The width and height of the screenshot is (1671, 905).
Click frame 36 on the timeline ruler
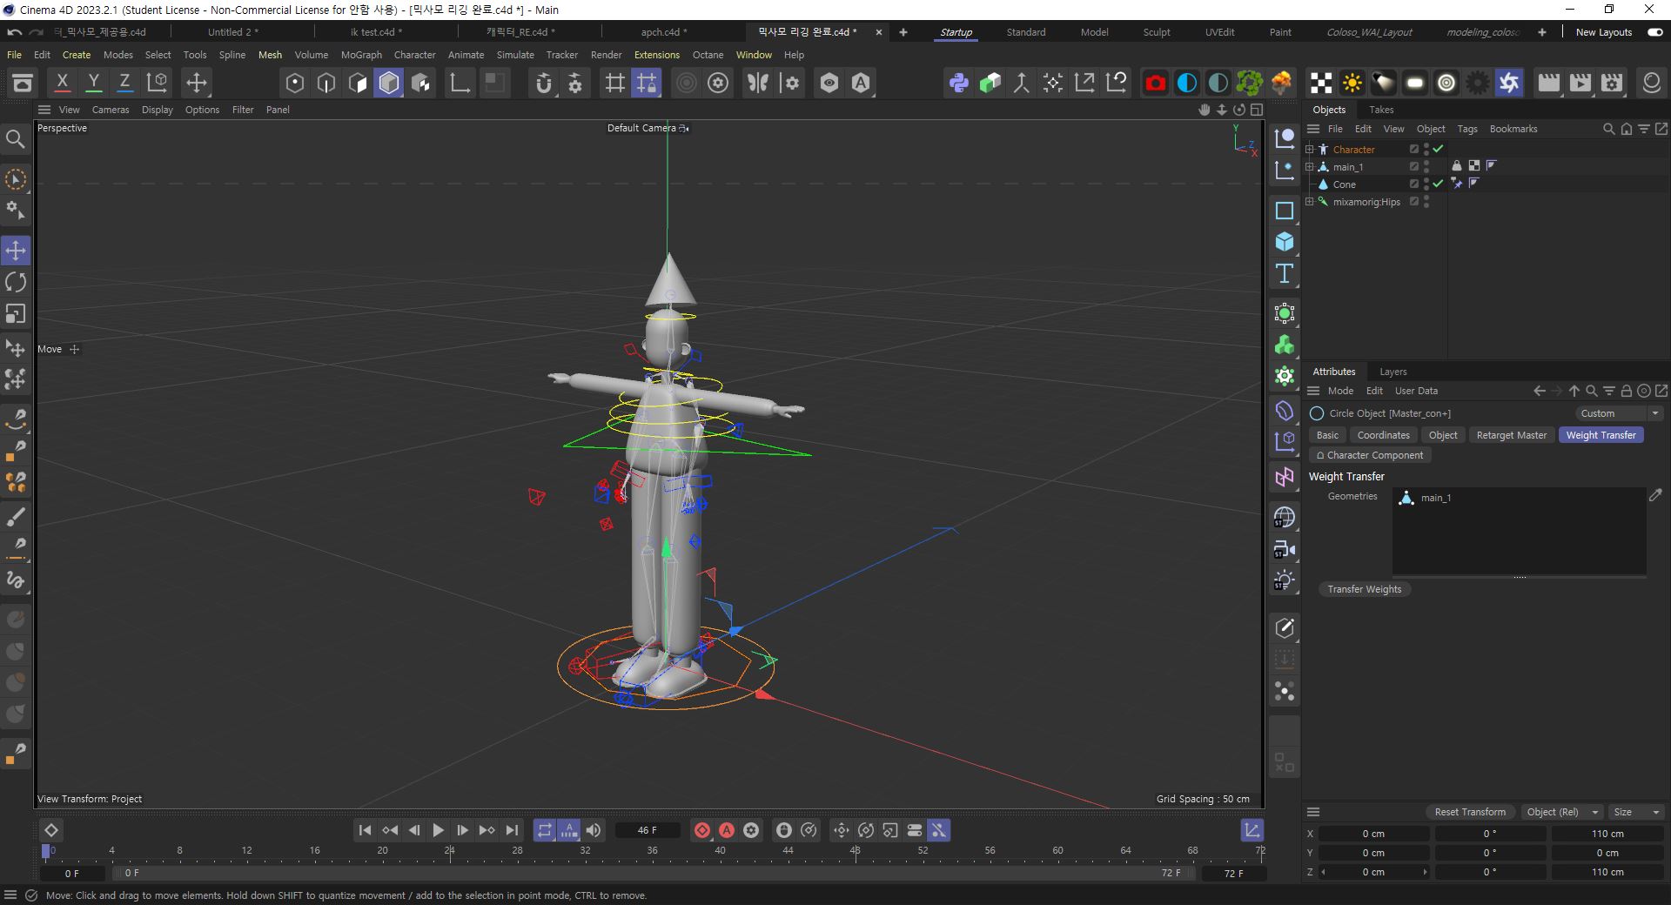point(653,850)
